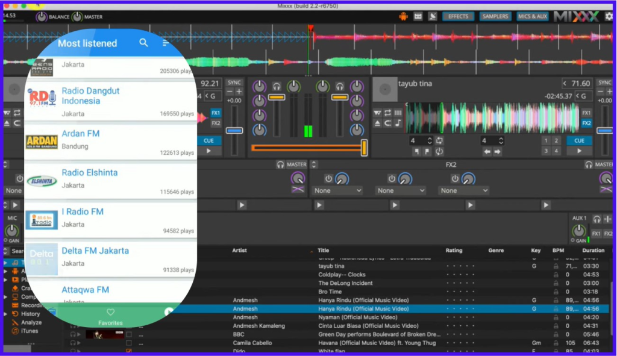Toggle the played checkbox for BBC track
The height and width of the screenshot is (356, 617).
tap(129, 334)
